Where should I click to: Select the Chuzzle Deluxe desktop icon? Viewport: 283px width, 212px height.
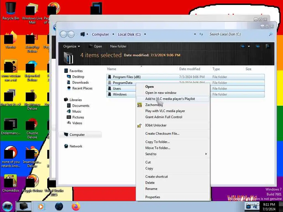32,128
